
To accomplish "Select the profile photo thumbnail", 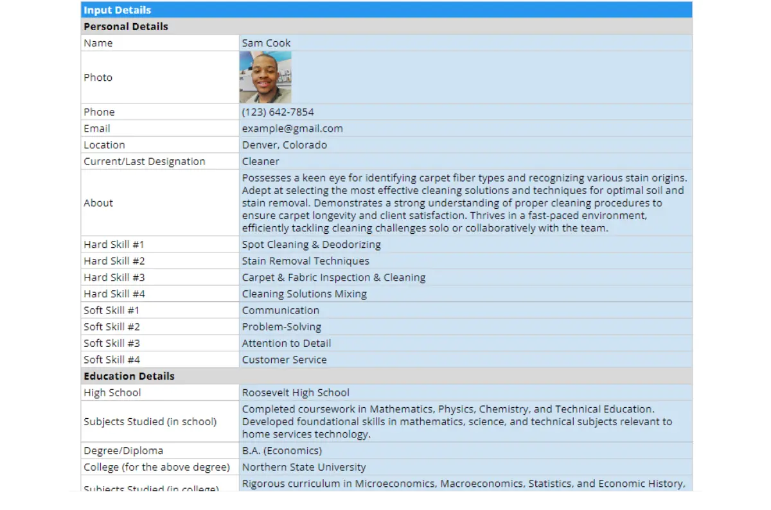I will (x=265, y=78).
